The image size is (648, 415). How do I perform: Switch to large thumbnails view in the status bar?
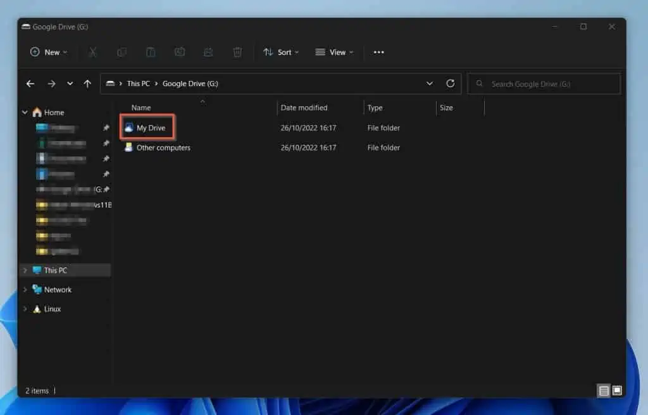point(617,390)
